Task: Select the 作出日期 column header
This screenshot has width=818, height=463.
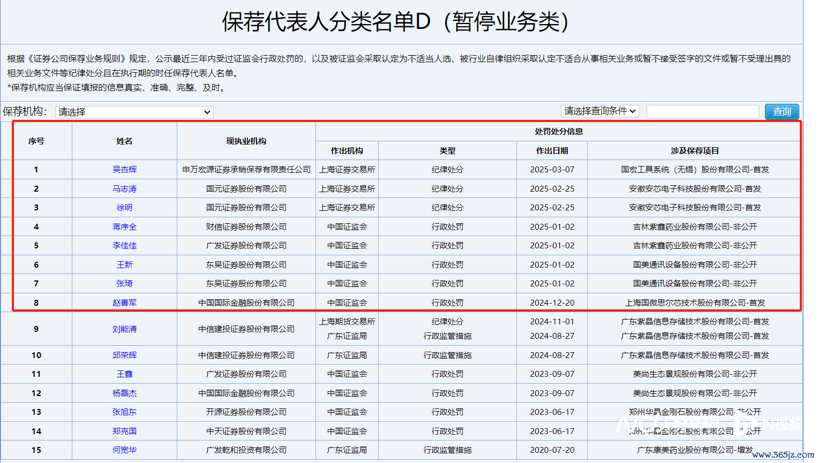Action: 552,150
